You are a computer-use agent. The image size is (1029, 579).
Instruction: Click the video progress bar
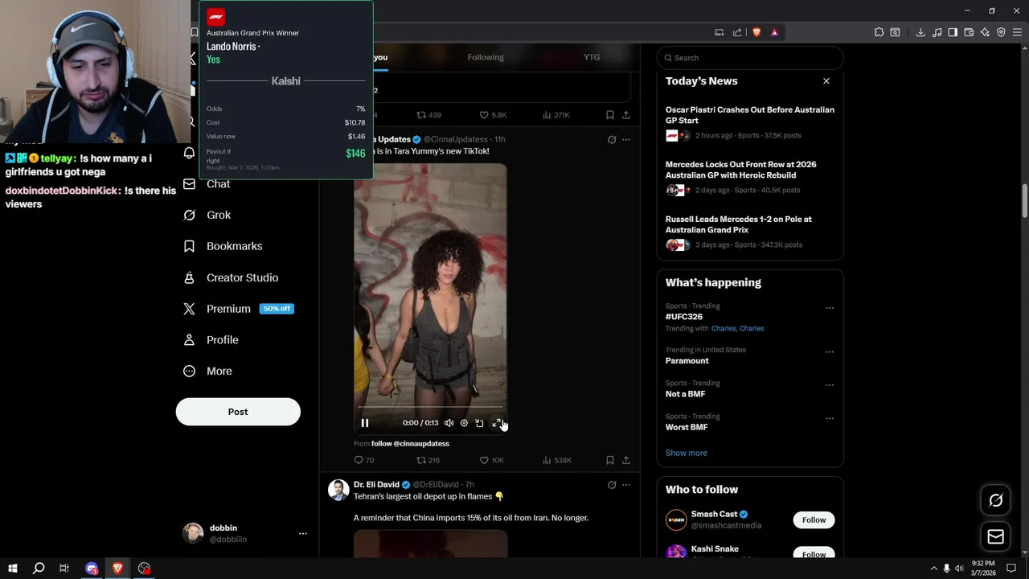pos(430,408)
